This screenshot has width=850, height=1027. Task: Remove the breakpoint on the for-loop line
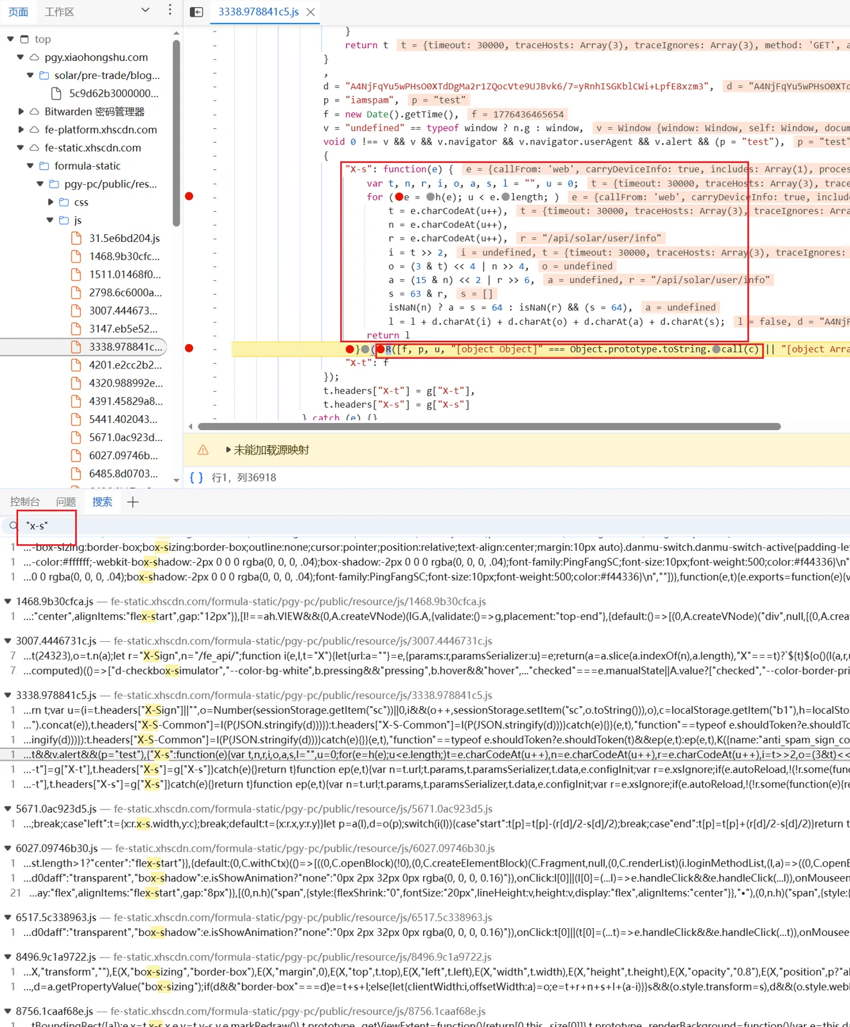pyautogui.click(x=189, y=196)
